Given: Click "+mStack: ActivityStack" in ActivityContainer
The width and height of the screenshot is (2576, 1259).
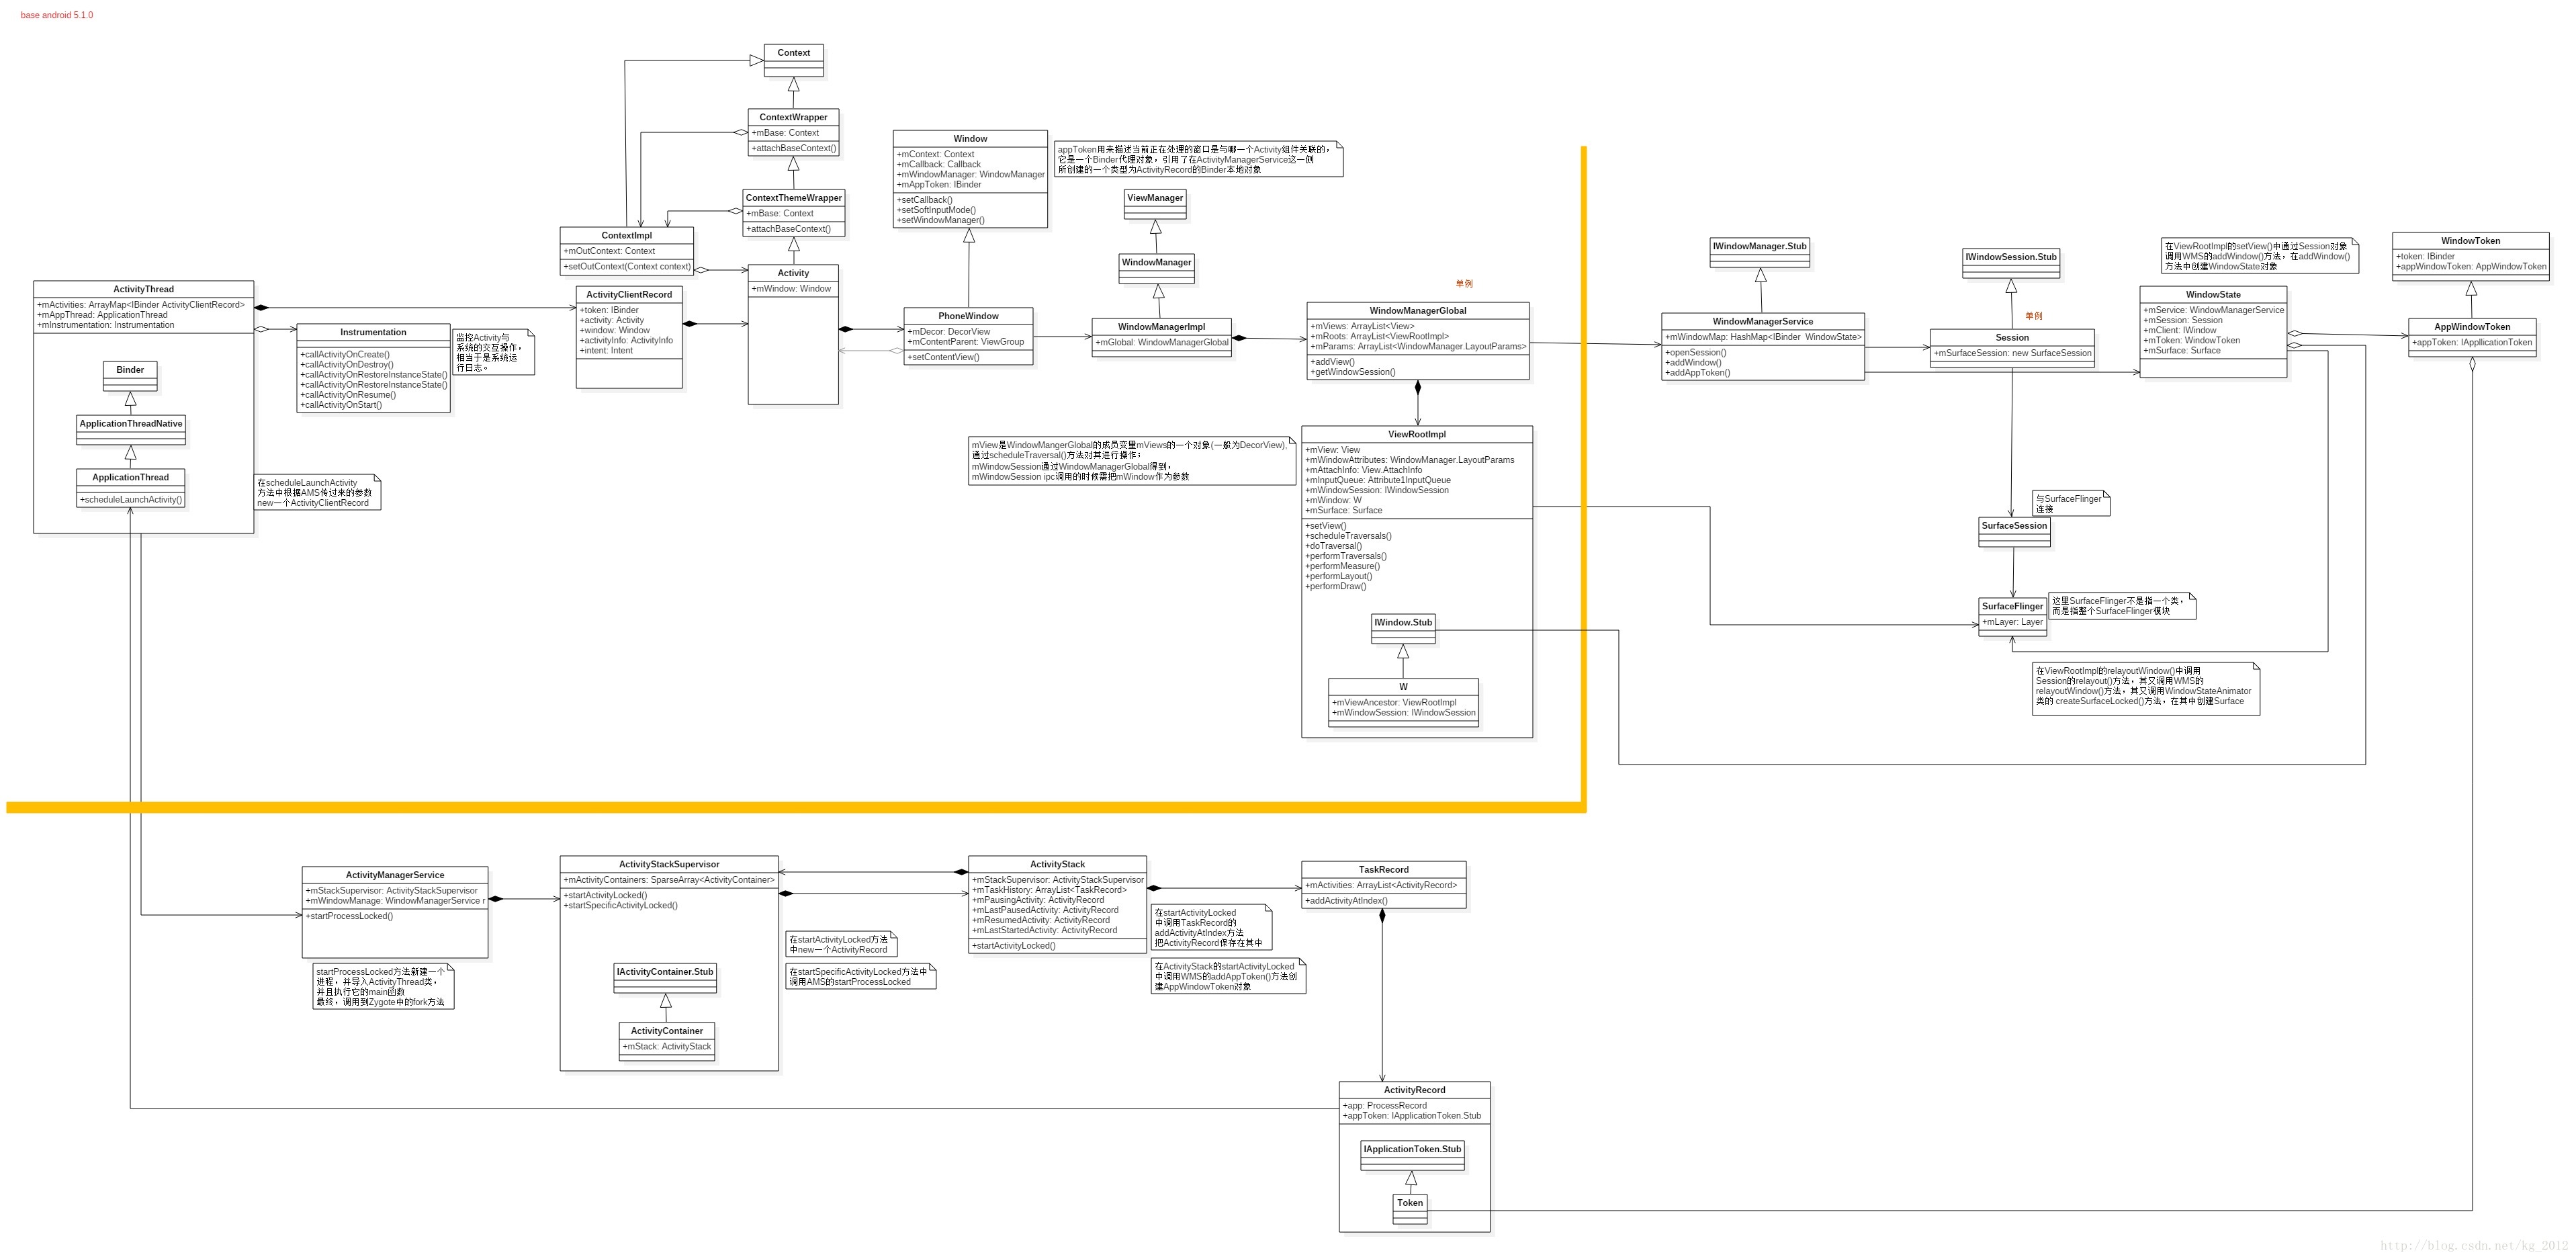Looking at the screenshot, I should click(667, 1047).
